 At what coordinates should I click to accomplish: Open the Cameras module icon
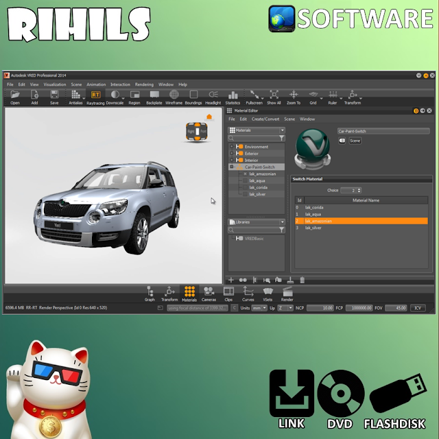(209, 292)
